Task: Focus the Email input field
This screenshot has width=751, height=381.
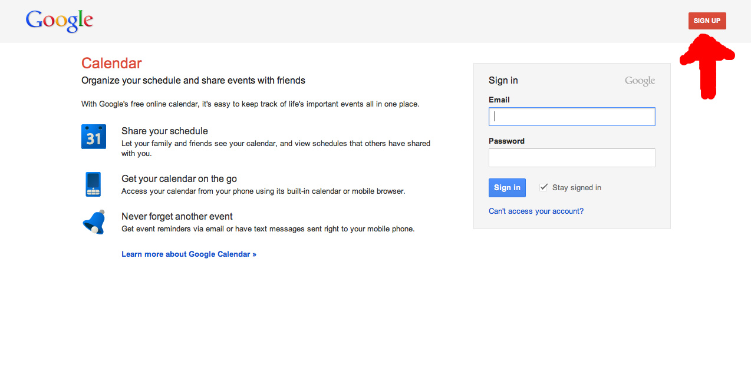Action: point(572,117)
